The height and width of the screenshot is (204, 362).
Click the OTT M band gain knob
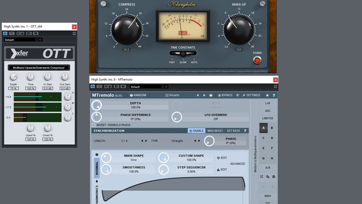[x=67, y=108]
